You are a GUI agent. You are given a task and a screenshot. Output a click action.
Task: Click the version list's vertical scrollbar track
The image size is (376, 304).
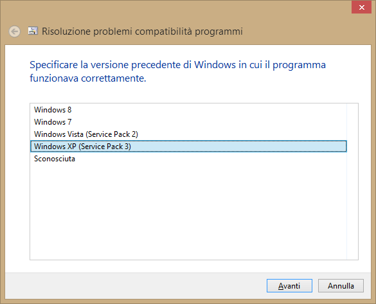point(352,181)
